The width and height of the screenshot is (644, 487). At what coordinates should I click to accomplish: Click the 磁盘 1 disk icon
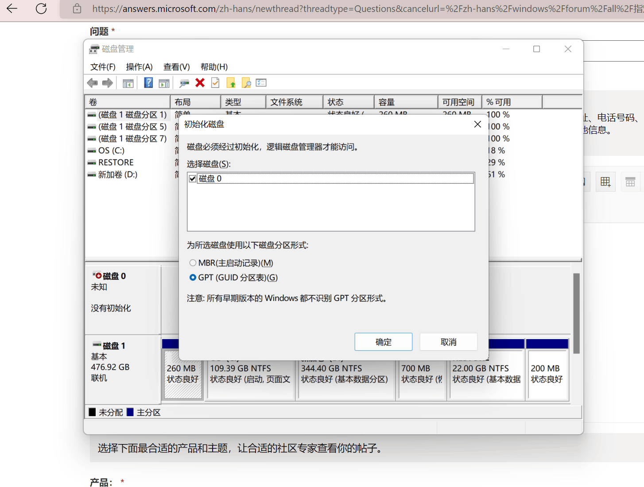pos(97,345)
